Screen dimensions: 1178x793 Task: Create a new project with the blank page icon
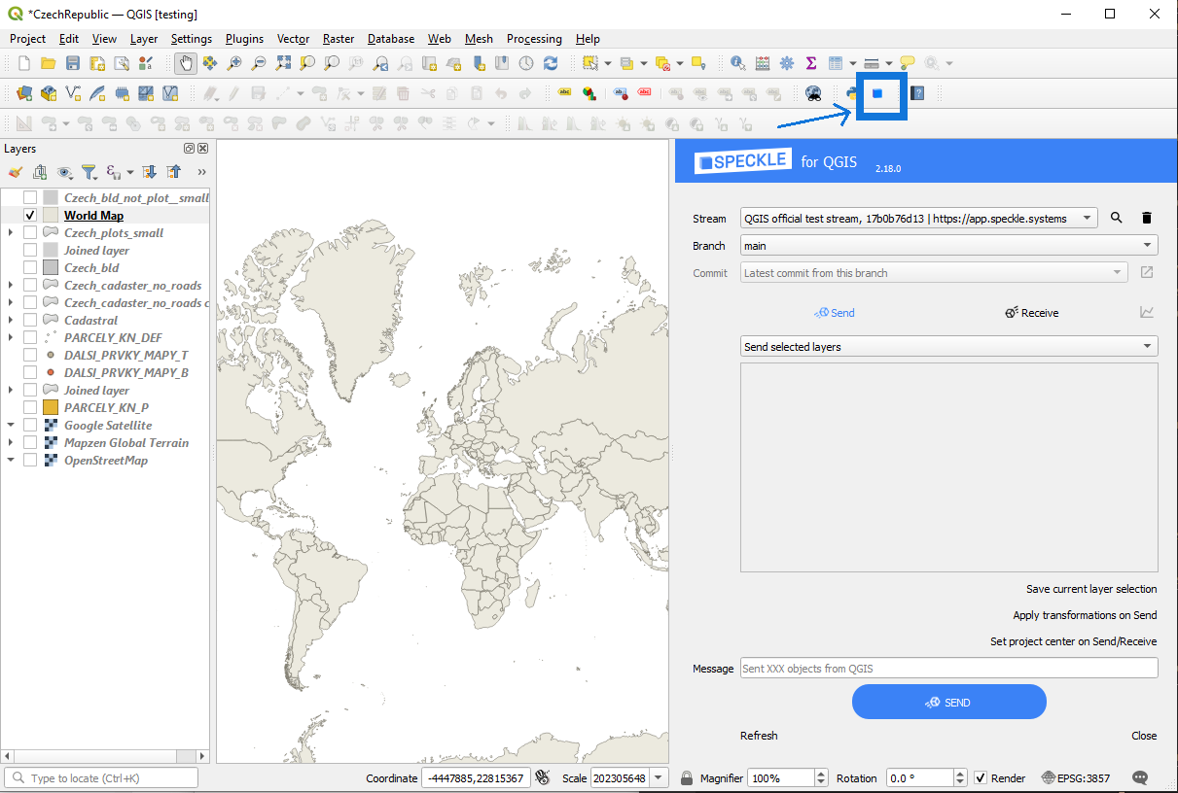23,63
